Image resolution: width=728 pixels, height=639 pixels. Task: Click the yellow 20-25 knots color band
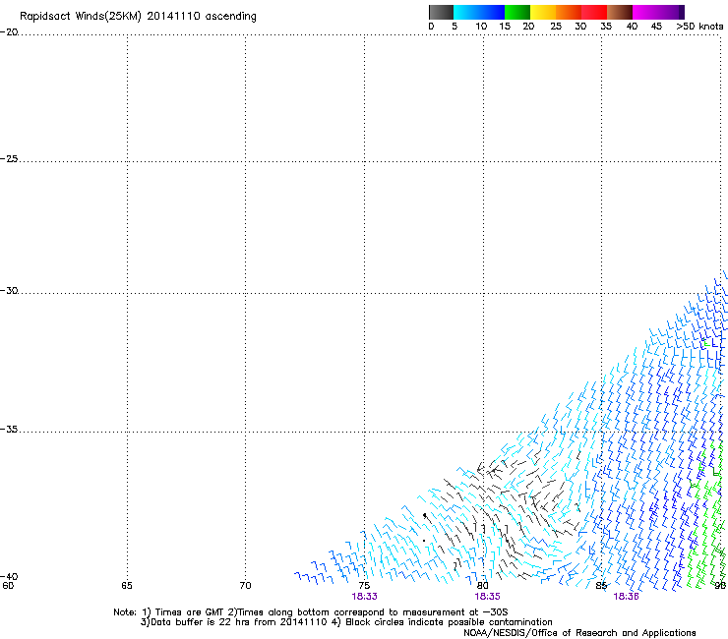(543, 12)
